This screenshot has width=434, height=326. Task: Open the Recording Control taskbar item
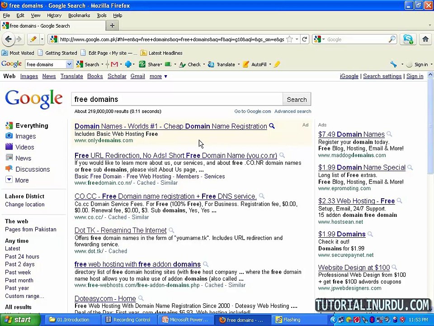point(128,320)
